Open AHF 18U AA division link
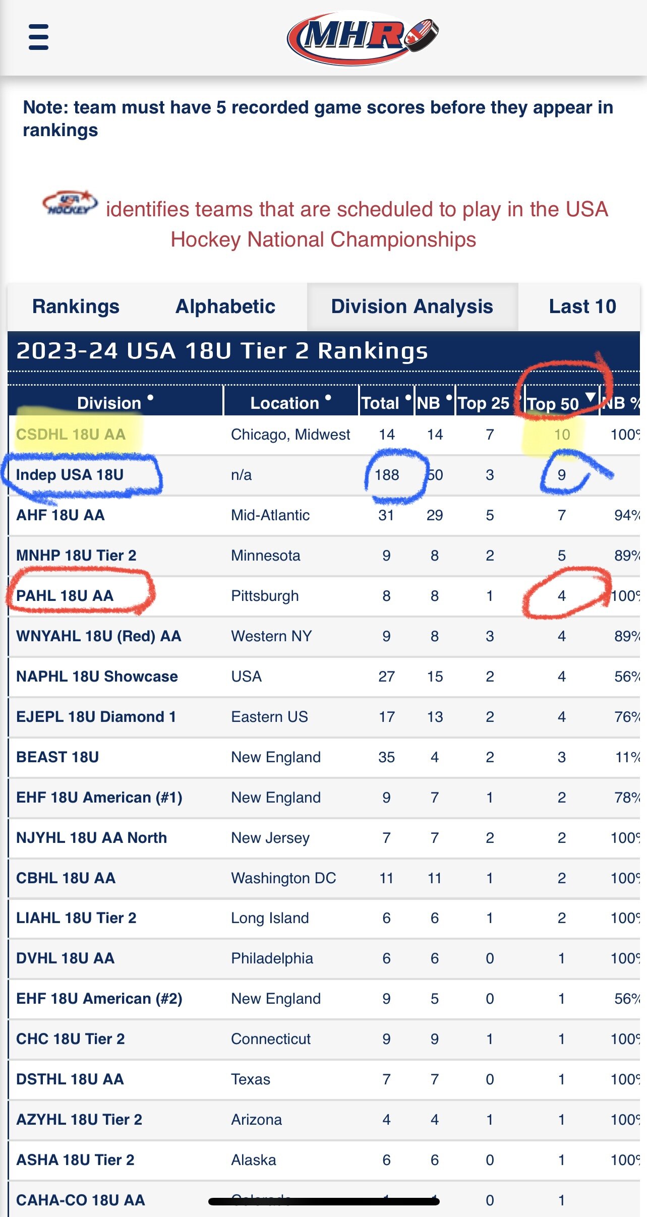647x1217 pixels. click(61, 515)
